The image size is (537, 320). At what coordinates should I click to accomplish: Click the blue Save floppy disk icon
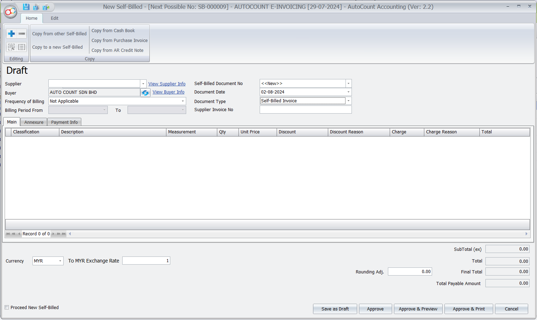point(26,7)
